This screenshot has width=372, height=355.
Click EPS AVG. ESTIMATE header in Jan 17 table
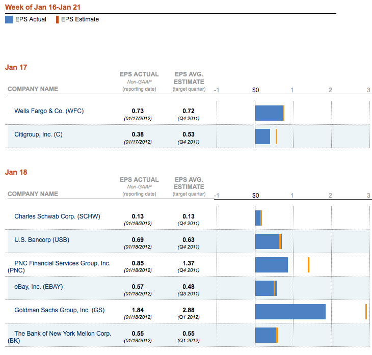click(189, 78)
